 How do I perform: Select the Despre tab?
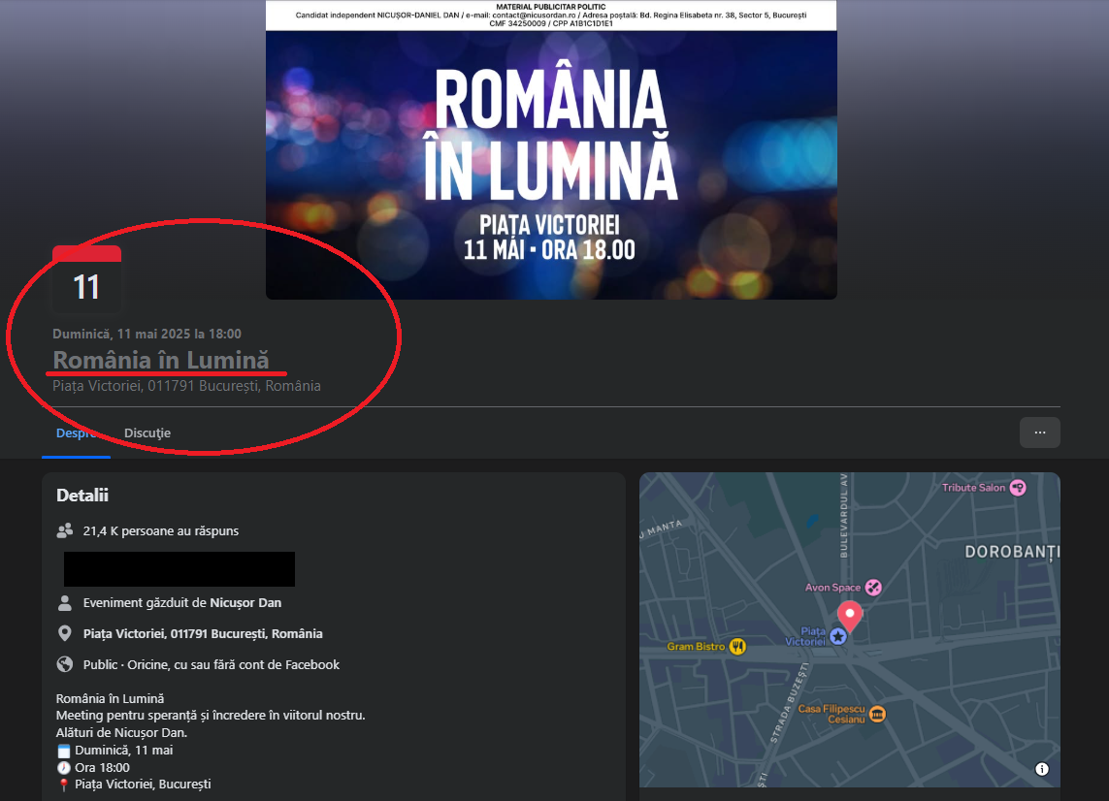click(76, 433)
